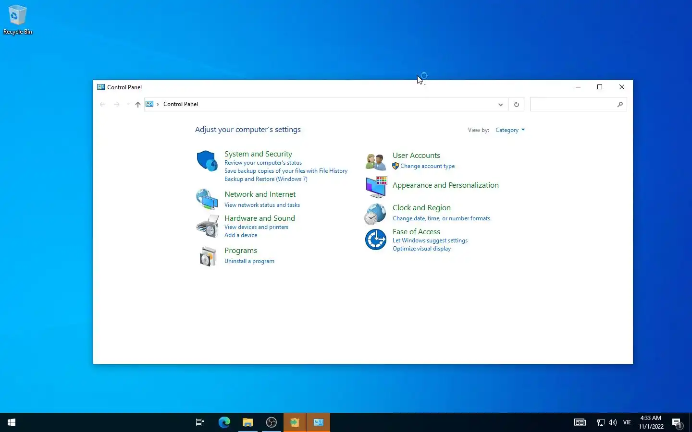This screenshot has height=432, width=692.
Task: Open the Clock and Region heading
Action: (421, 208)
